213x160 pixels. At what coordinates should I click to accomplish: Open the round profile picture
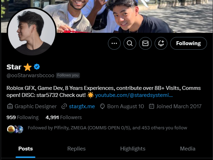(x=32, y=31)
